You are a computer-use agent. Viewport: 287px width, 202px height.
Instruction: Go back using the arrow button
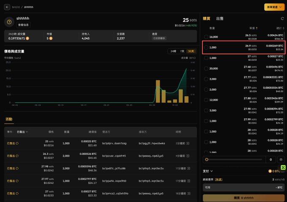click(7, 7)
